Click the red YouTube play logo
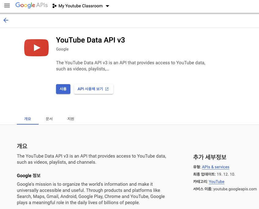This screenshot has width=259, height=209. [x=36, y=48]
